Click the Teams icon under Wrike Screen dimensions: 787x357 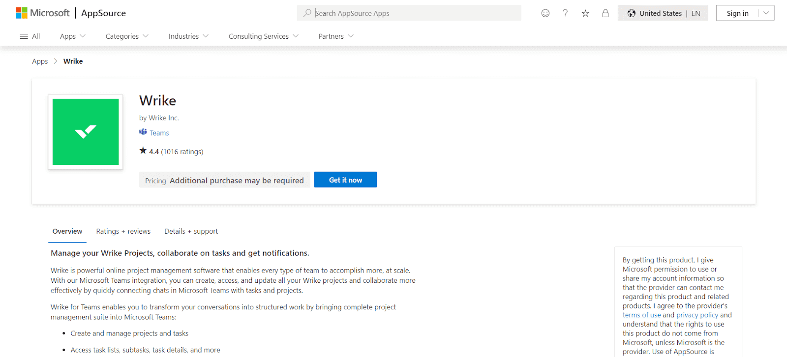coord(143,132)
